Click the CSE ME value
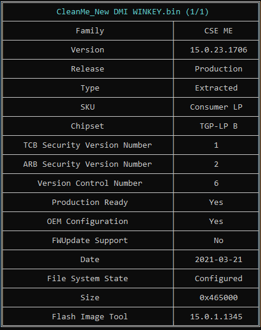261x330 pixels. pyautogui.click(x=218, y=31)
